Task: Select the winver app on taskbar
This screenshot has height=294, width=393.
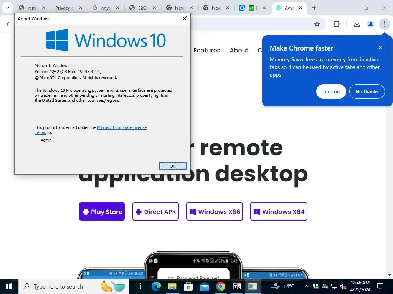Action: pyautogui.click(x=253, y=286)
